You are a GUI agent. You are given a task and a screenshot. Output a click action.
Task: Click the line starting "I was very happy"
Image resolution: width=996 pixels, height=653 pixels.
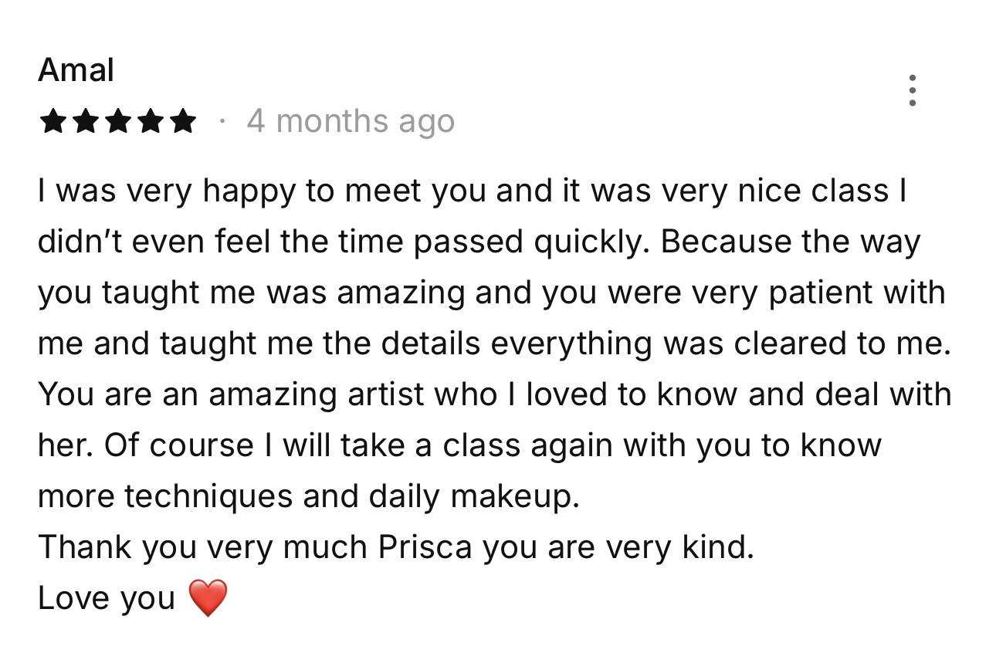pyautogui.click(x=471, y=191)
